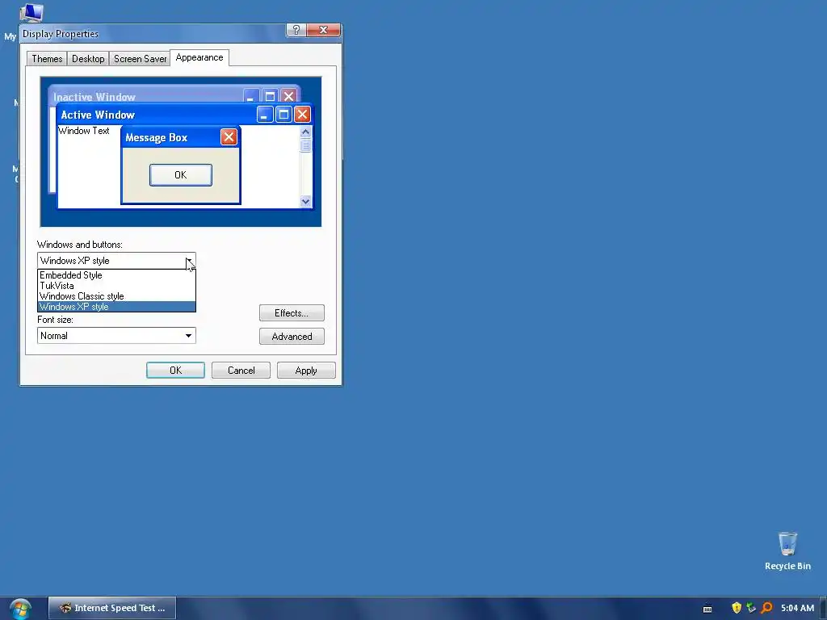Click the 5:04 AM clock
The height and width of the screenshot is (620, 827).
[797, 608]
